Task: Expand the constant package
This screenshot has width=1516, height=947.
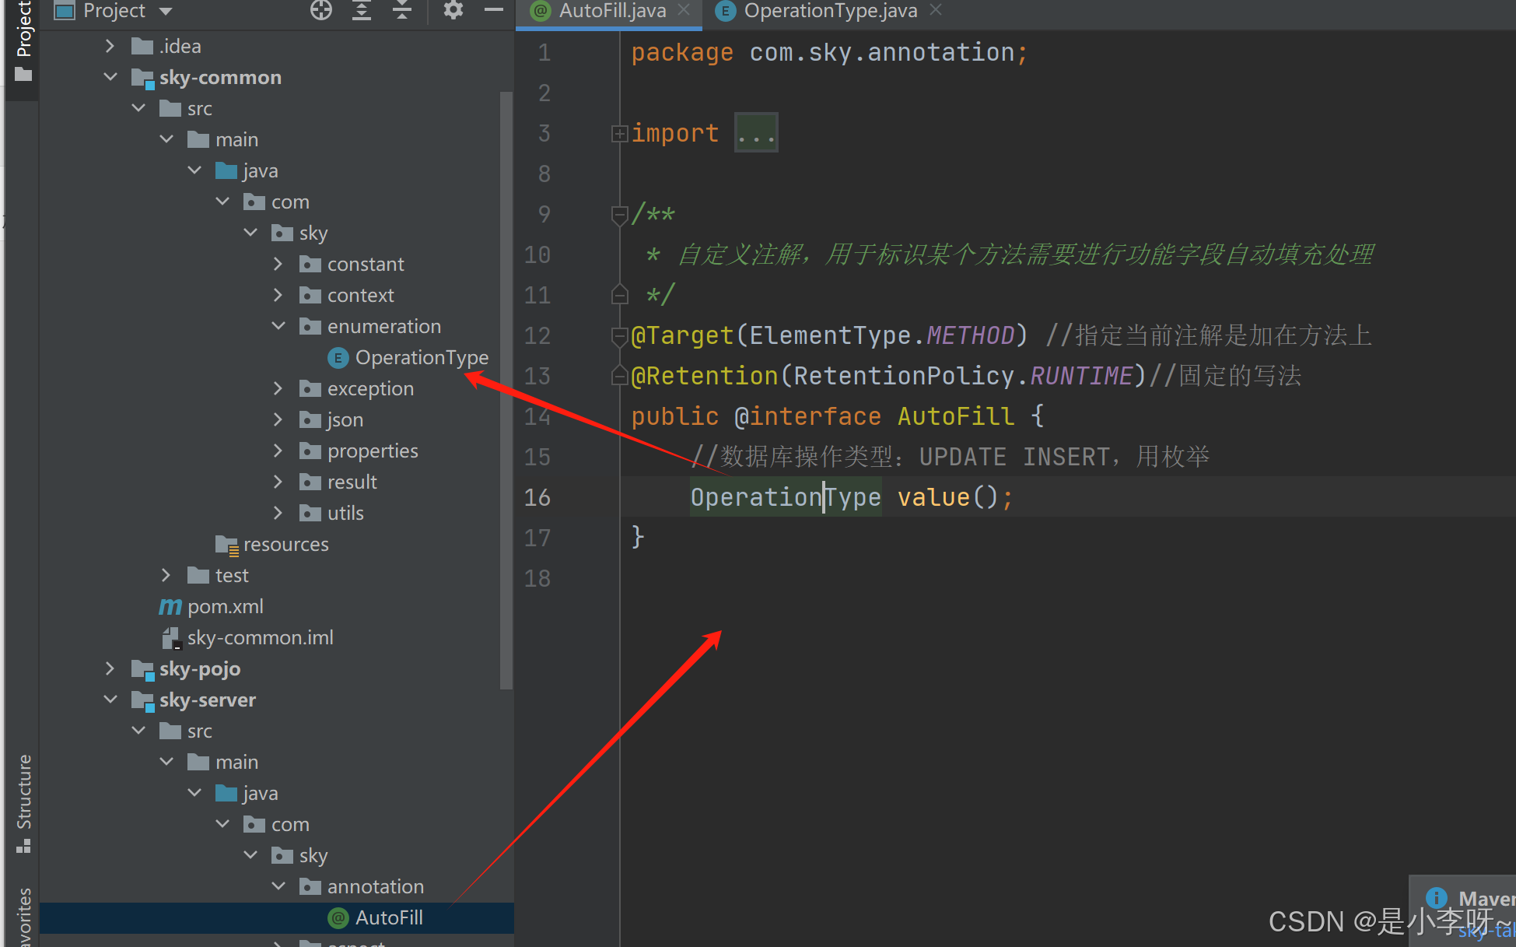Action: [x=278, y=264]
